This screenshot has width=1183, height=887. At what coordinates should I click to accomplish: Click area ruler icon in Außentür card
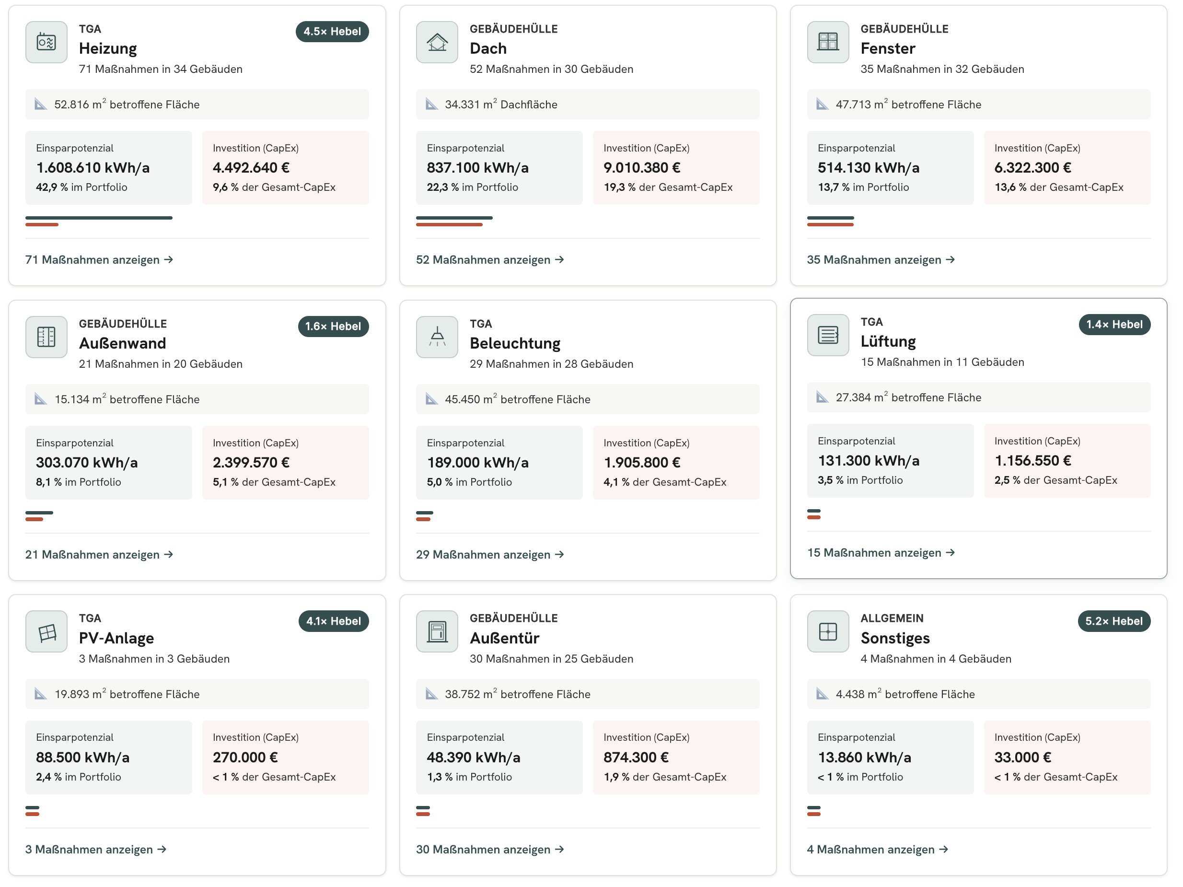(431, 694)
